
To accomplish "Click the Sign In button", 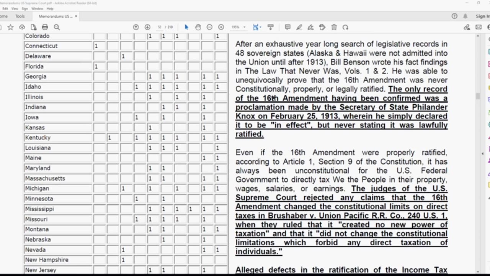I will (x=483, y=16).
